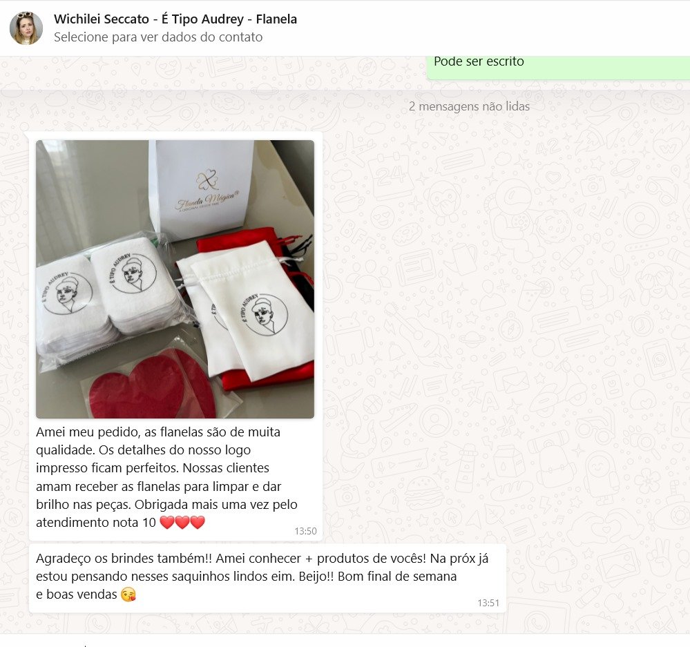
Task: Click the "2 mensagens não lidas" divider label
Action: click(469, 106)
